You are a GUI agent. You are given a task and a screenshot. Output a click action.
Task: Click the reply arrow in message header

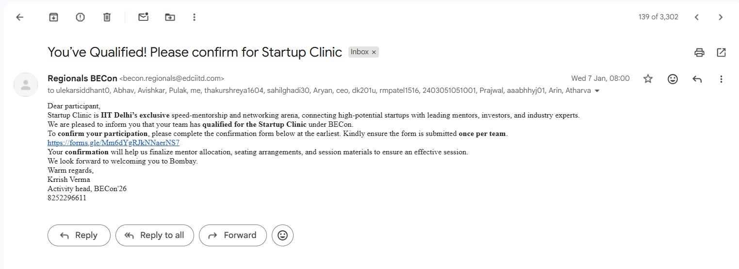point(697,79)
